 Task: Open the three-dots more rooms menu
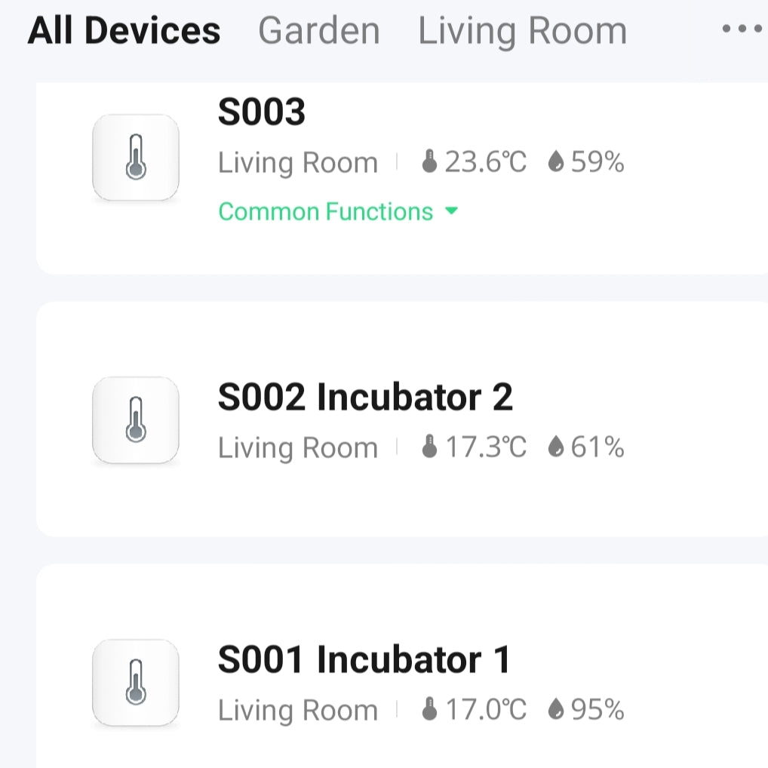pyautogui.click(x=742, y=29)
